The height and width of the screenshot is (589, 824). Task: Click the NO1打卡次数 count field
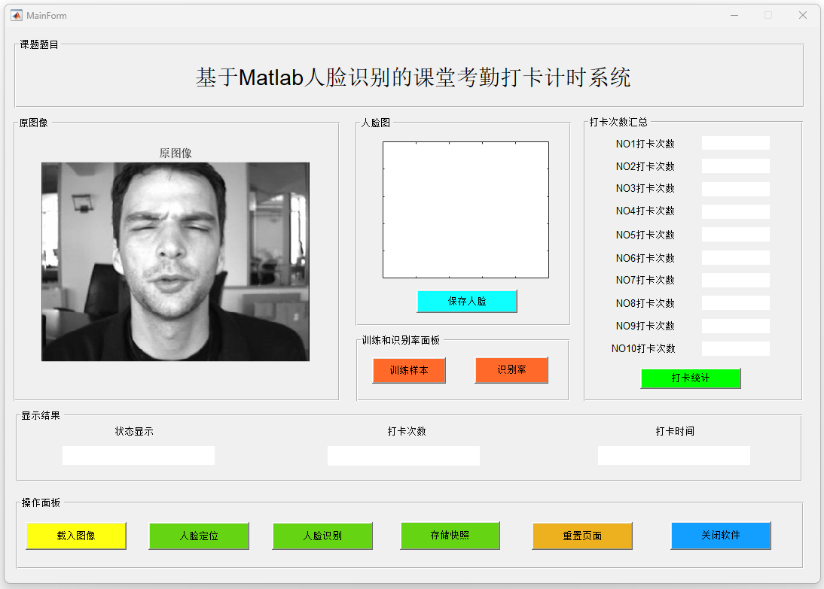(736, 143)
